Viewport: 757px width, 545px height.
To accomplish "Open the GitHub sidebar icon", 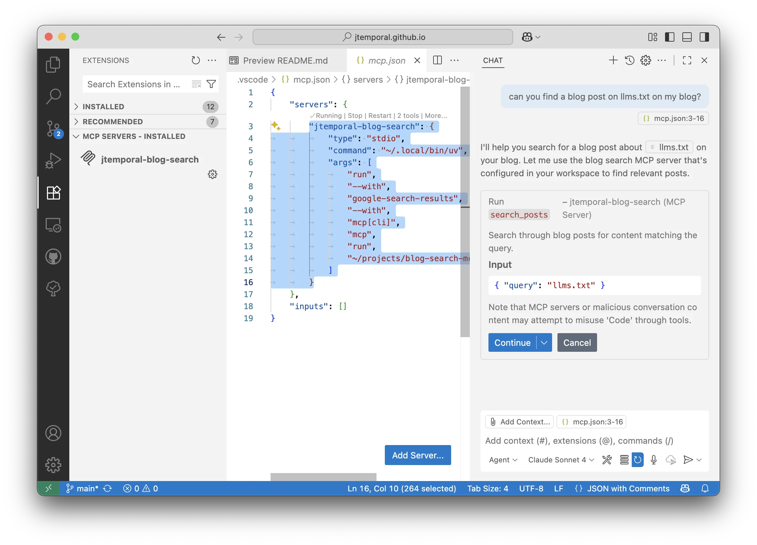I will point(53,256).
